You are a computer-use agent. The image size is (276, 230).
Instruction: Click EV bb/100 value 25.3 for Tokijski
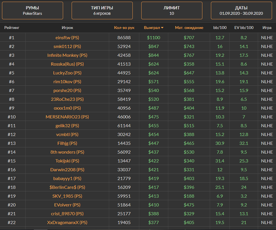244,161
